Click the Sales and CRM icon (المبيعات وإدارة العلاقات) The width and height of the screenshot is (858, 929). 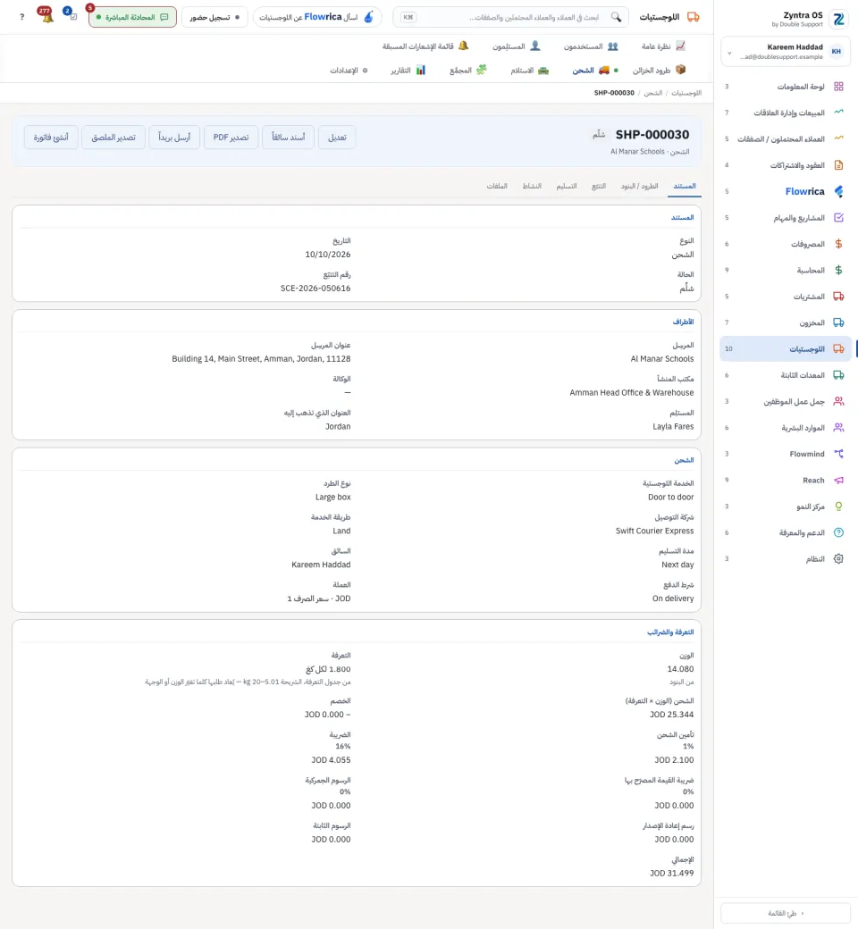[838, 113]
